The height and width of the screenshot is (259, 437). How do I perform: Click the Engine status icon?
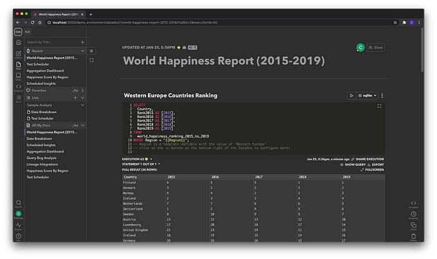pyautogui.click(x=18, y=226)
